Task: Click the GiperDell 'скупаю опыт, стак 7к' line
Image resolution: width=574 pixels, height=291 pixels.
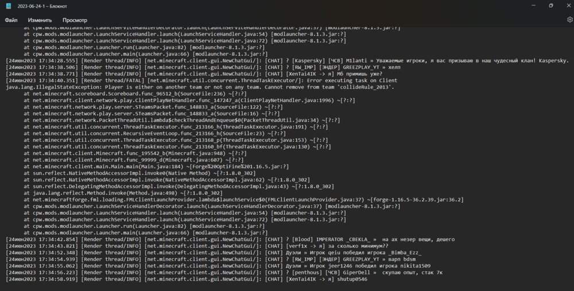Action: [224, 272]
